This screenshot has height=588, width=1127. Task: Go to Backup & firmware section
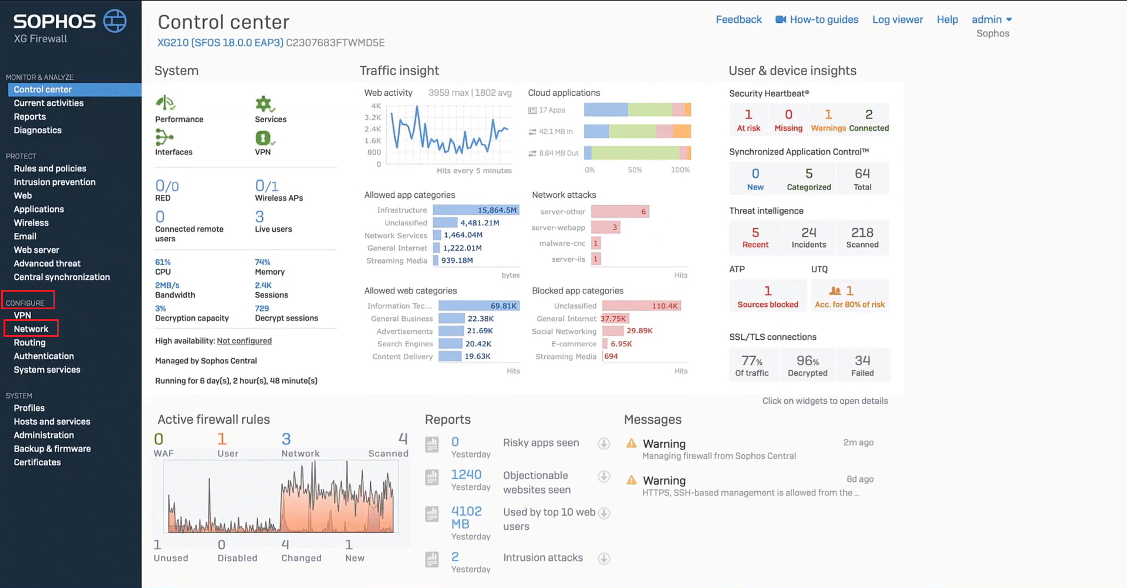pos(52,448)
